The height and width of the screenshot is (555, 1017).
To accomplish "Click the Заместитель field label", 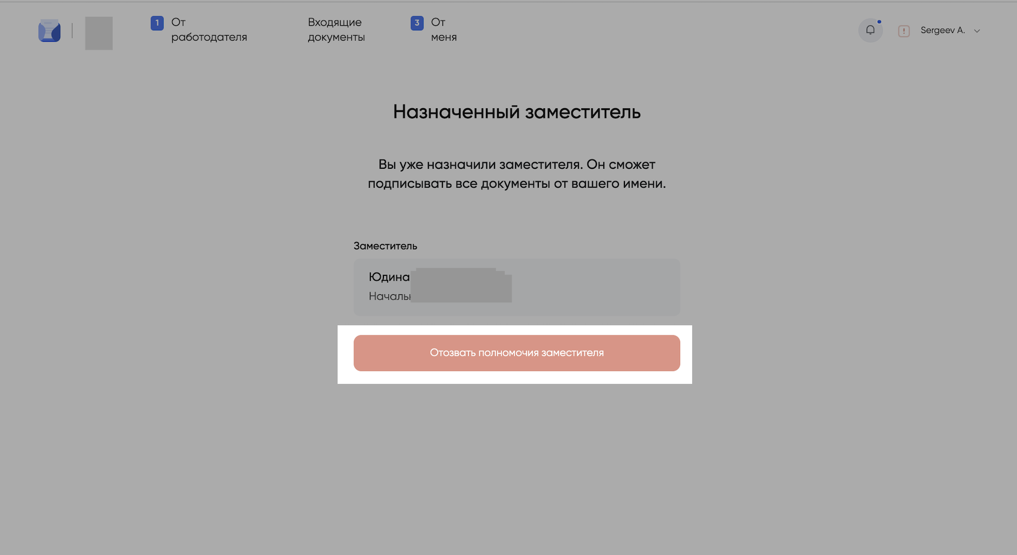I will click(385, 246).
